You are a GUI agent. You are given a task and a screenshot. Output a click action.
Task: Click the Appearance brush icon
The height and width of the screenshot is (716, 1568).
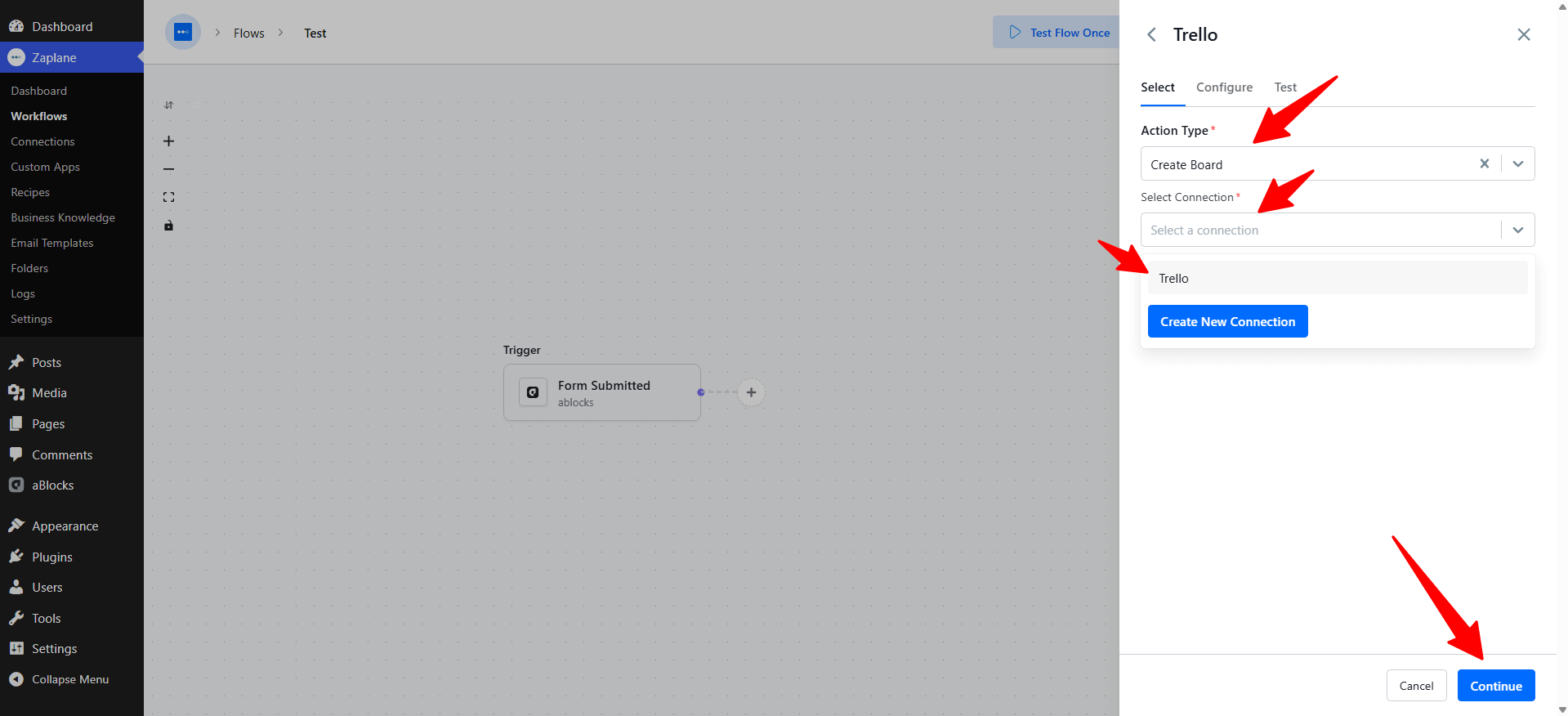coord(16,526)
